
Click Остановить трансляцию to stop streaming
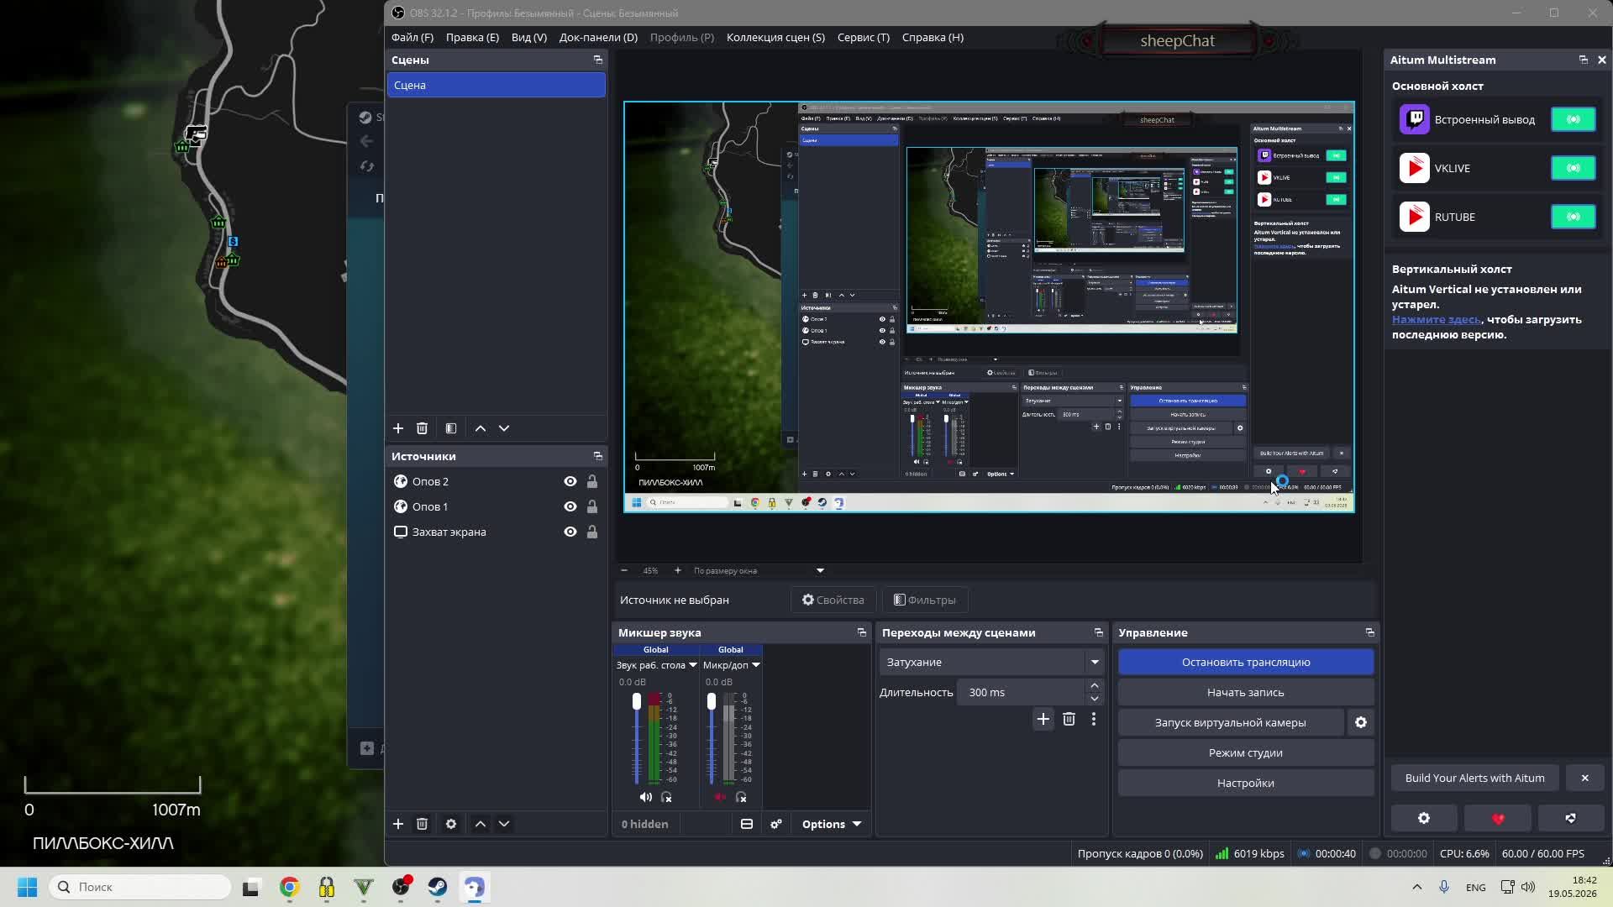(1246, 662)
